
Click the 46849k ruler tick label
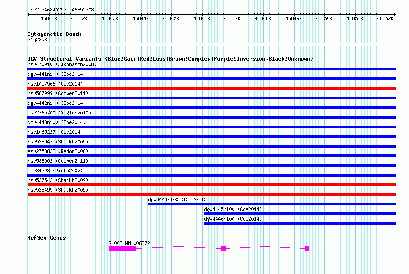click(x=294, y=18)
